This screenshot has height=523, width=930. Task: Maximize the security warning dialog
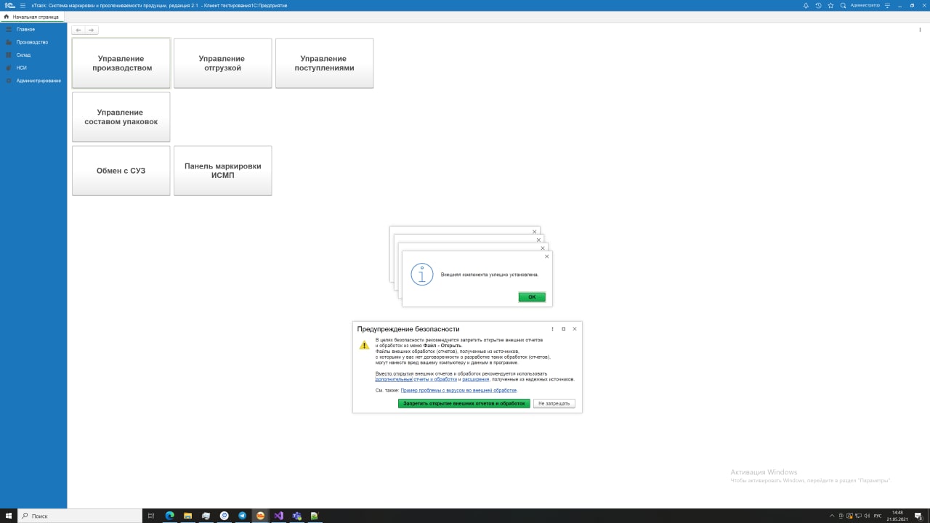[x=564, y=329]
